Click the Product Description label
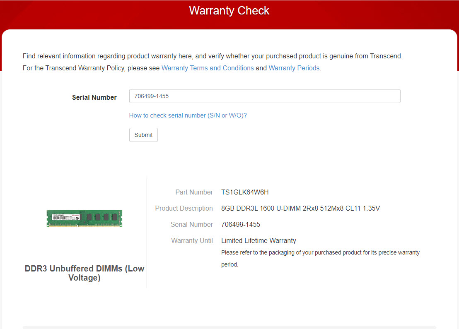 click(x=184, y=208)
